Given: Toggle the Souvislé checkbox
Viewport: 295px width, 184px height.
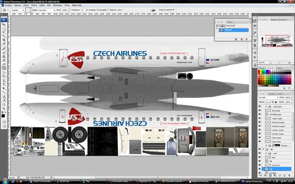Looking at the screenshot, I should tap(98, 10).
